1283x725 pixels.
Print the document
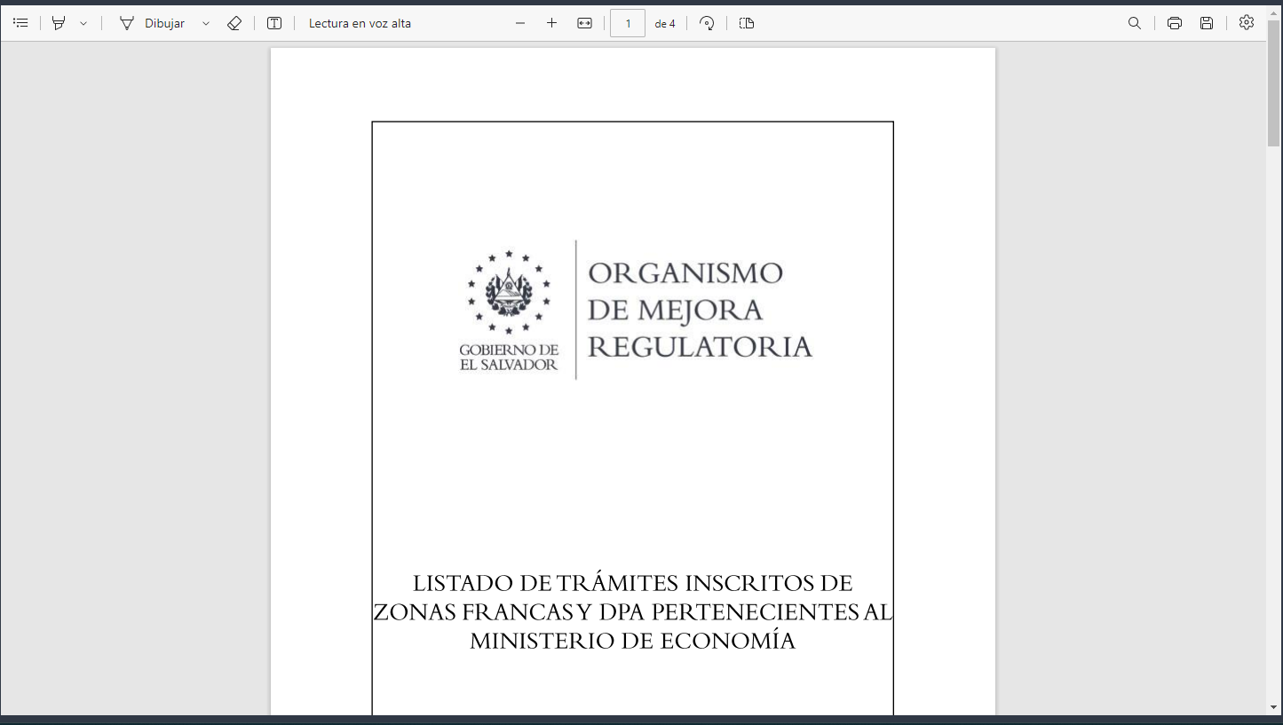pos(1175,23)
